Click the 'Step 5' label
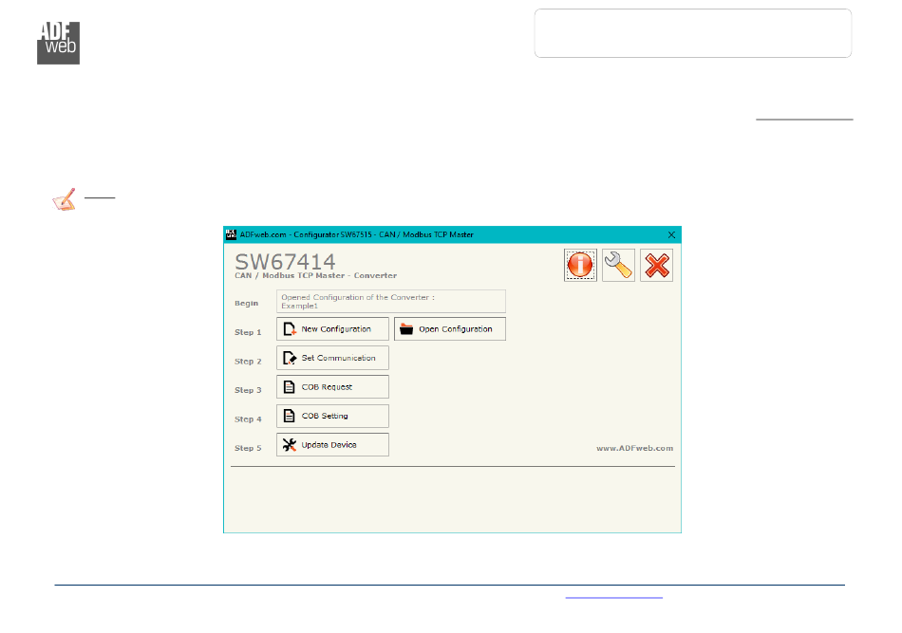The height and width of the screenshot is (633, 902). tap(248, 448)
